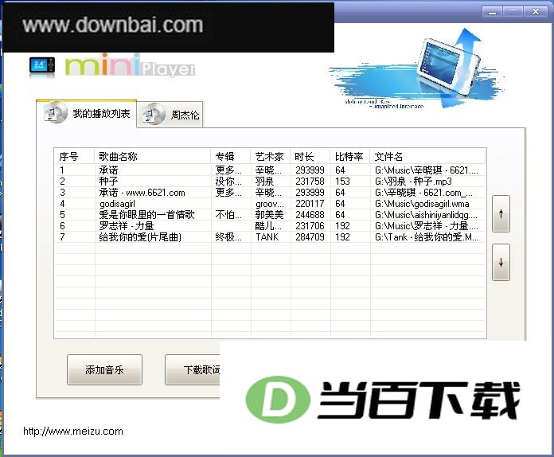554x457 pixels.
Task: Click duration value 220117
Action: coord(310,204)
